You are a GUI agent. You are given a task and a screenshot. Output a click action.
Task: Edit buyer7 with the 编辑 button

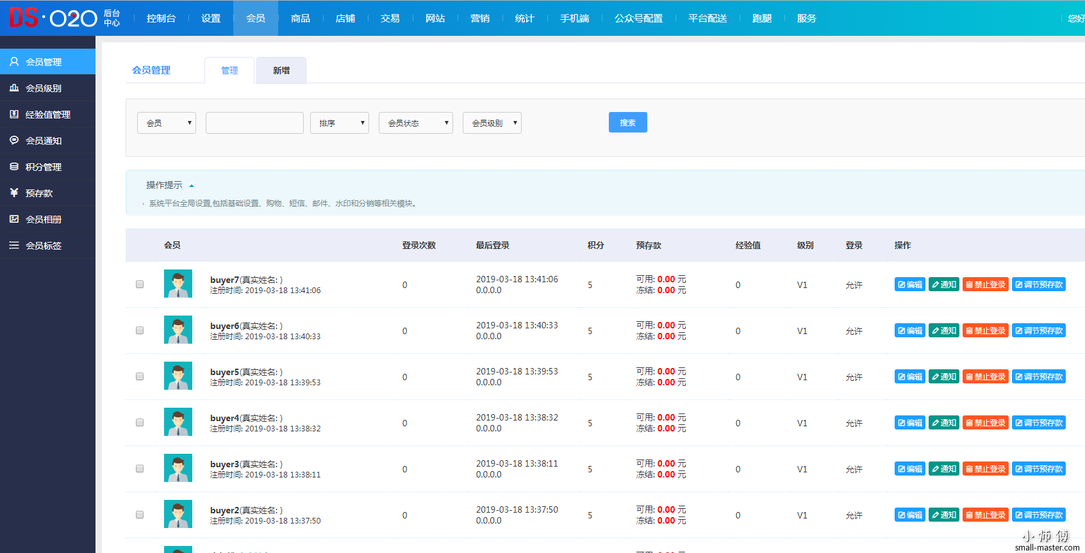point(910,284)
